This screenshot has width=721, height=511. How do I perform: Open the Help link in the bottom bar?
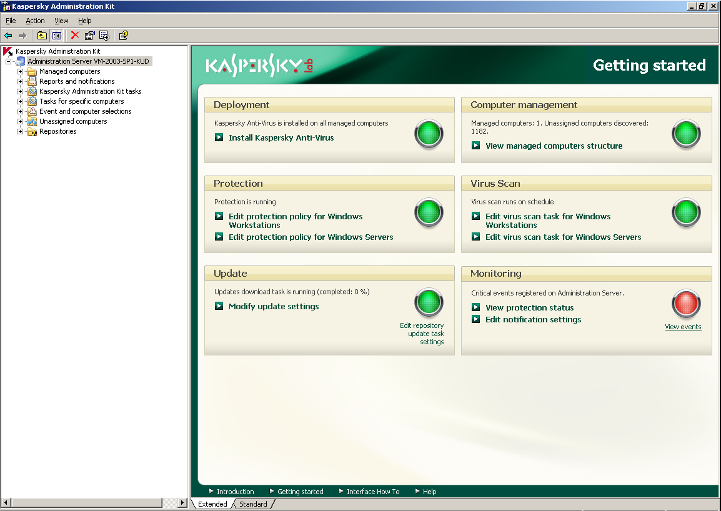click(x=429, y=491)
